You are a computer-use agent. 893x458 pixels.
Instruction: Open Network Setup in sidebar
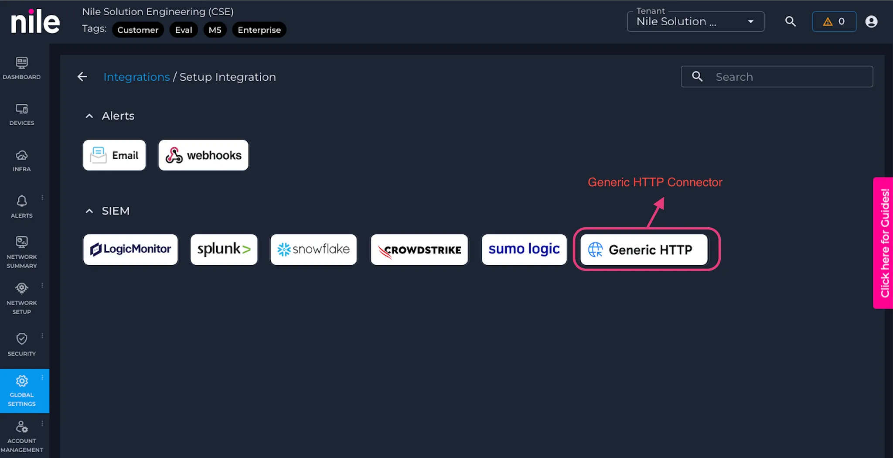[x=22, y=298]
